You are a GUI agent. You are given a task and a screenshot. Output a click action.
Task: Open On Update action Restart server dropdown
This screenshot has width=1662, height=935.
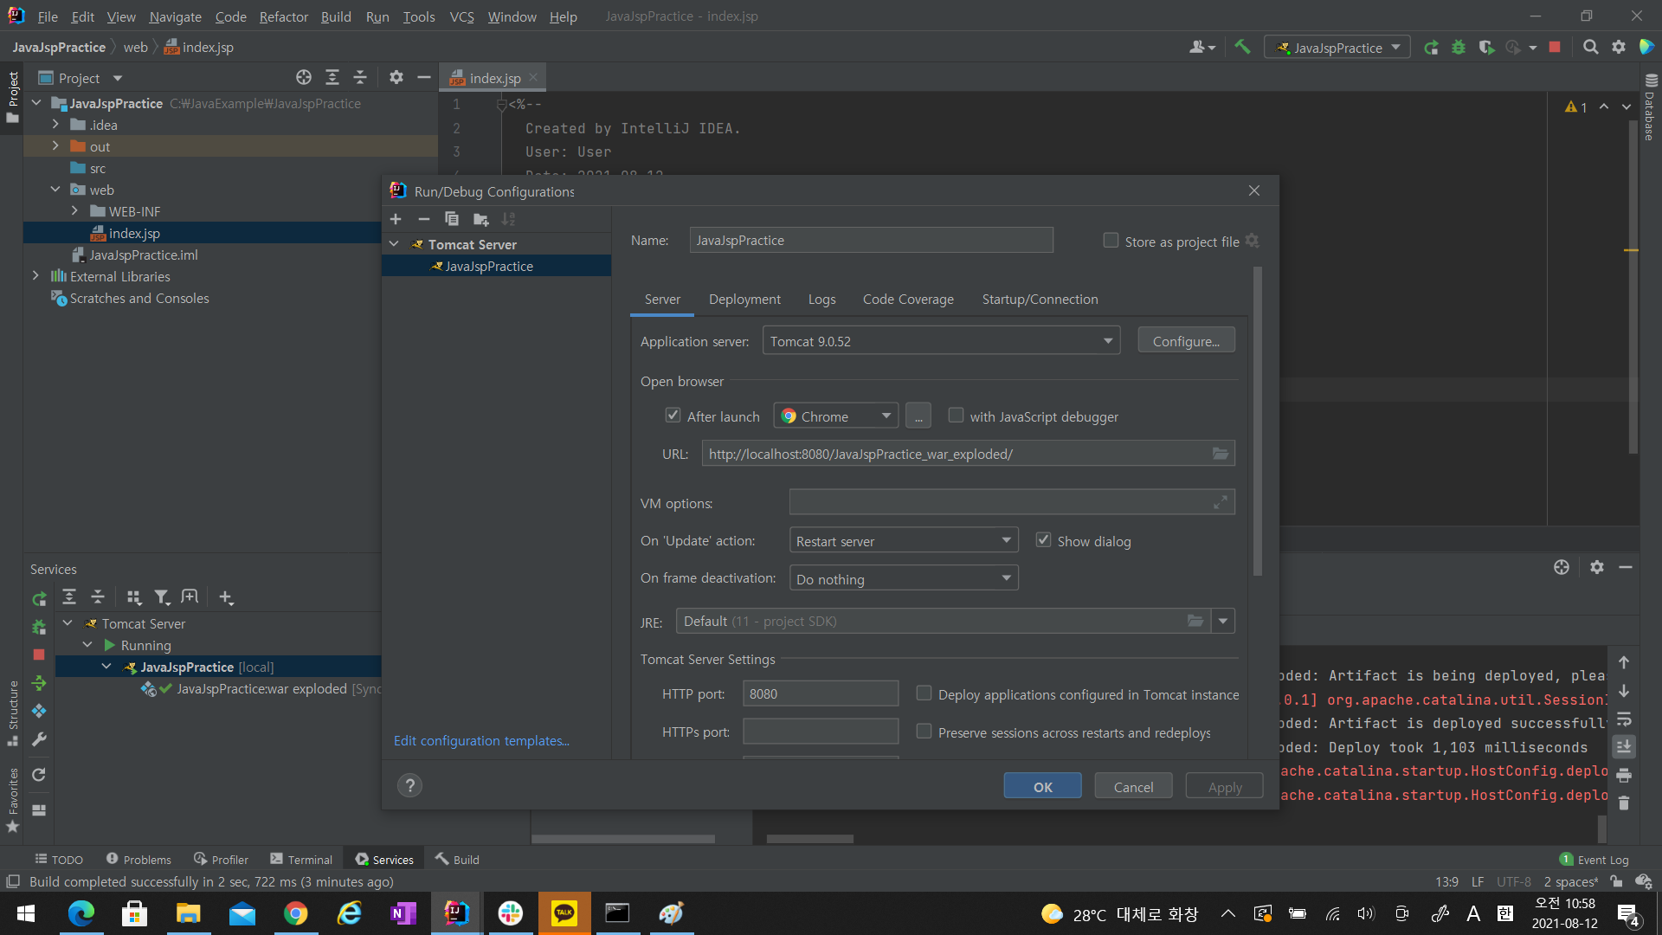[904, 540]
